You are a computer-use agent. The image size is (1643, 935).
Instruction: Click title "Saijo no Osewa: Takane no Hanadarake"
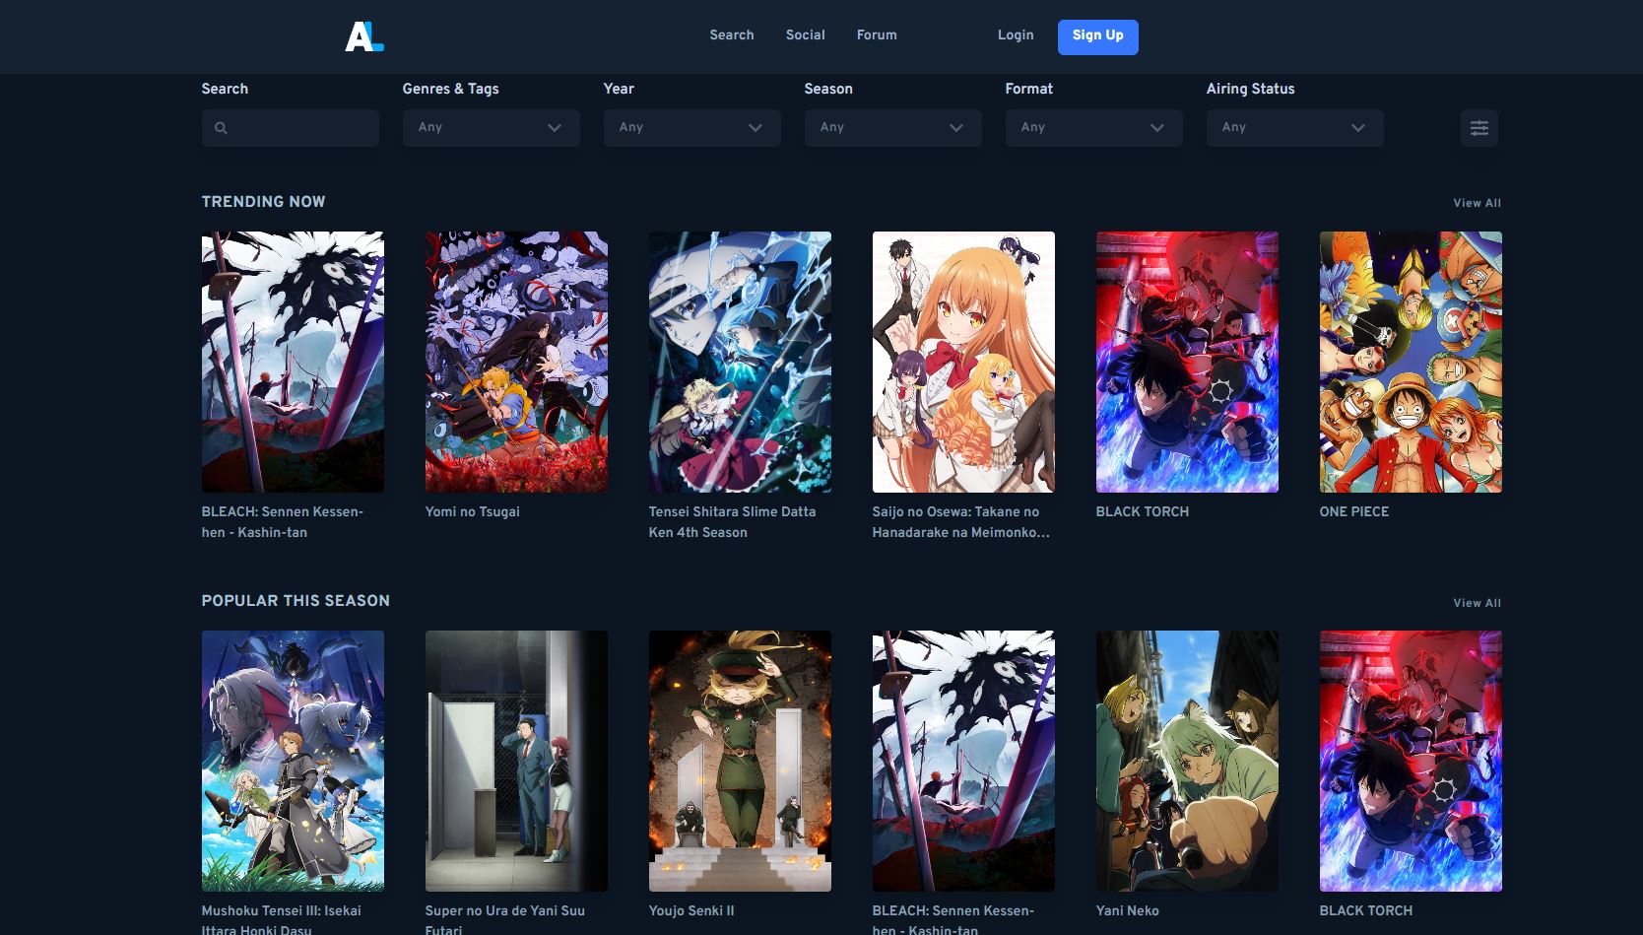(x=960, y=522)
